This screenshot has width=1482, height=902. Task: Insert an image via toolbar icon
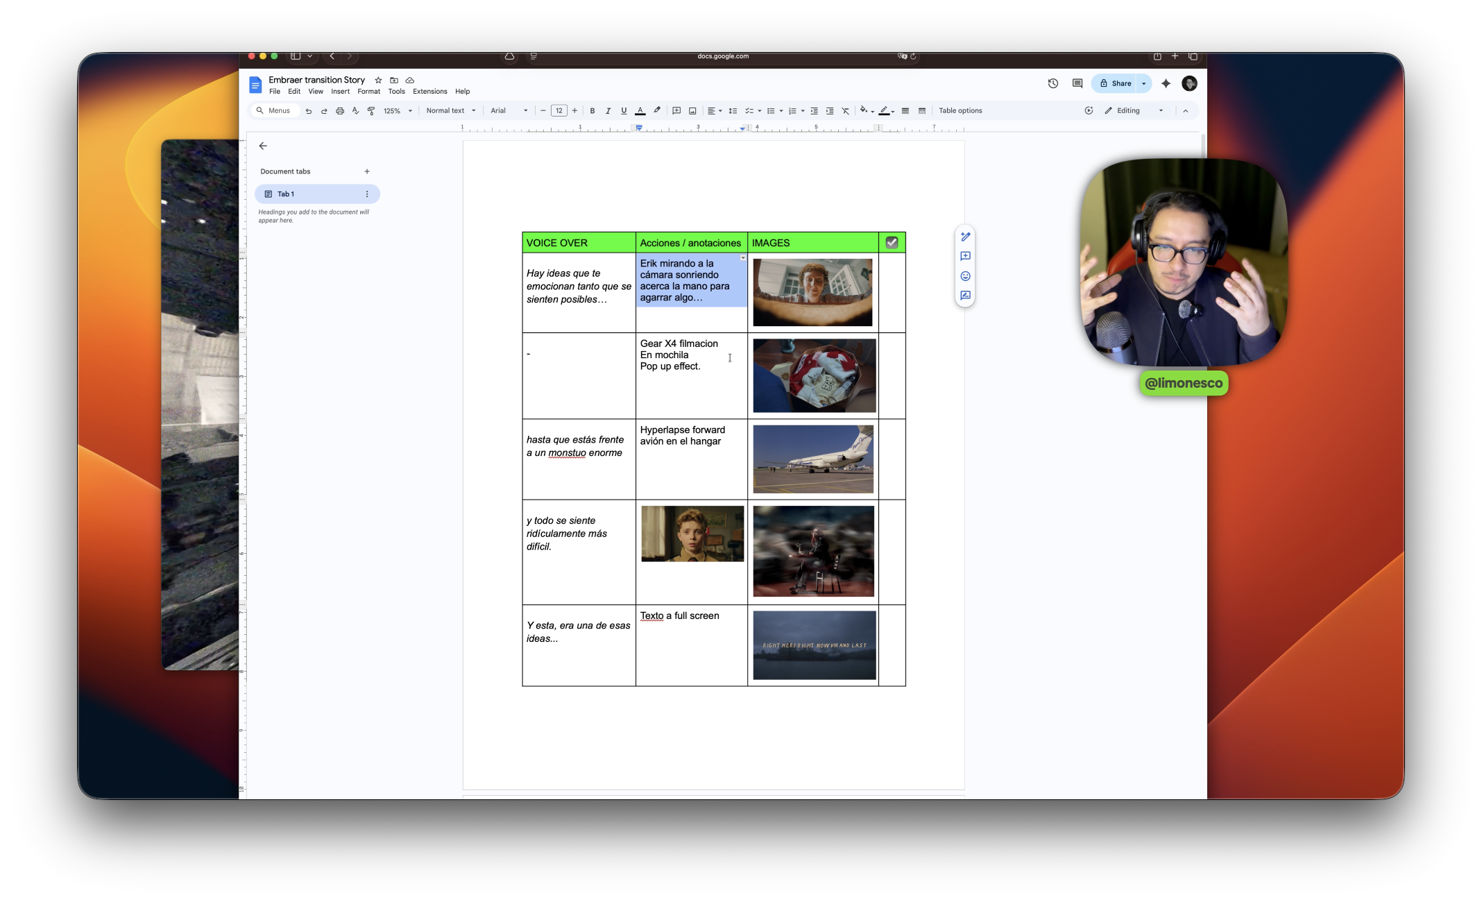(692, 111)
